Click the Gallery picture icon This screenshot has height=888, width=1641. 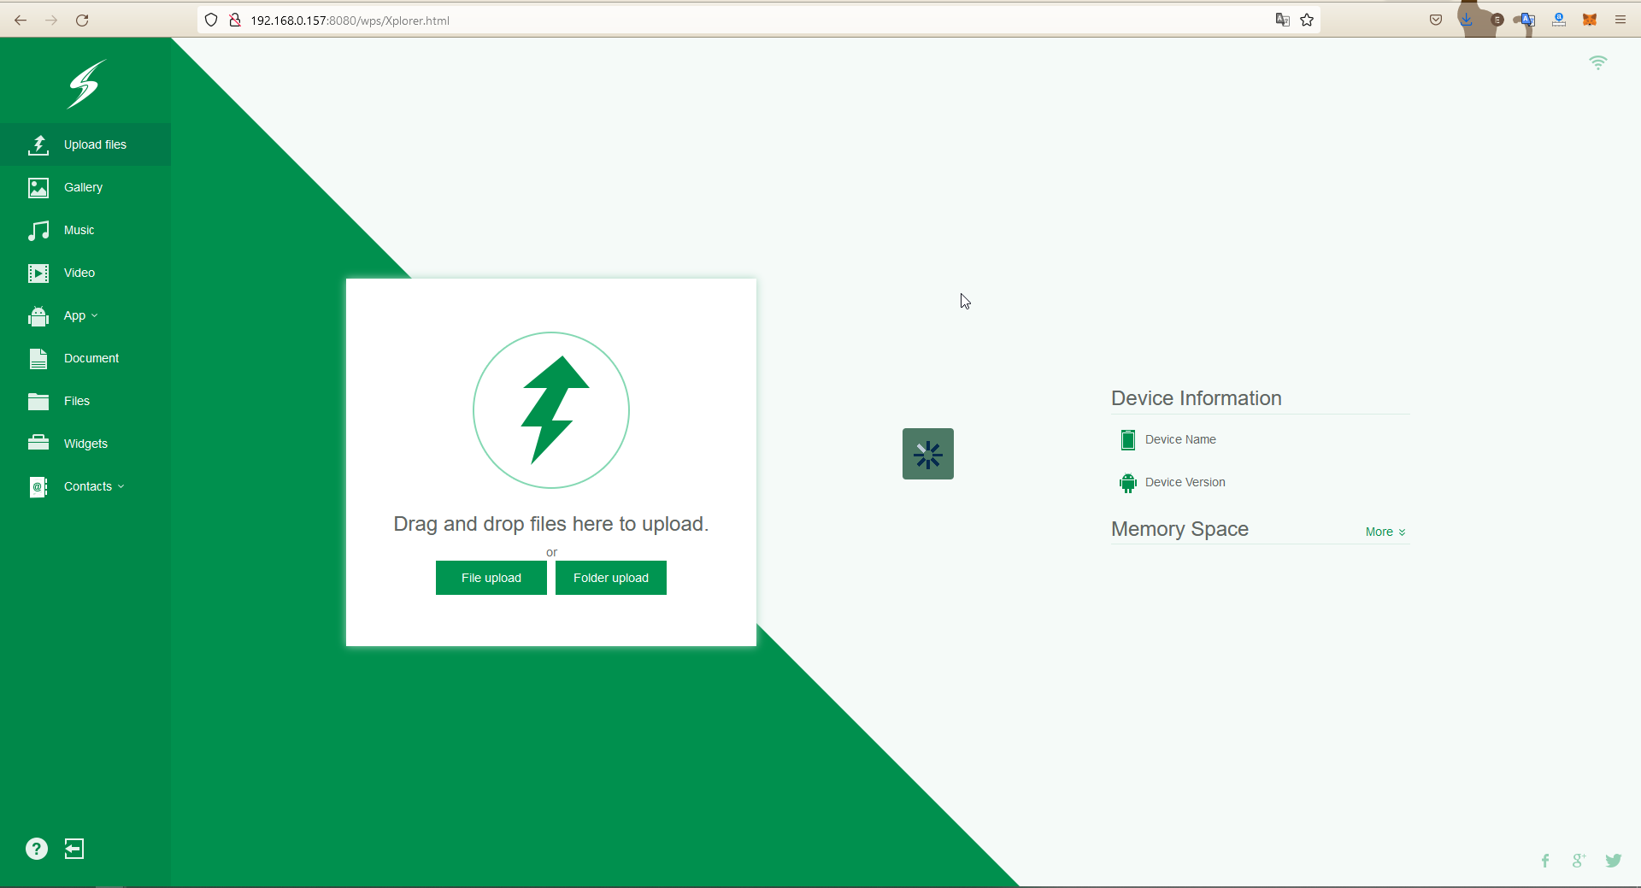(x=38, y=187)
